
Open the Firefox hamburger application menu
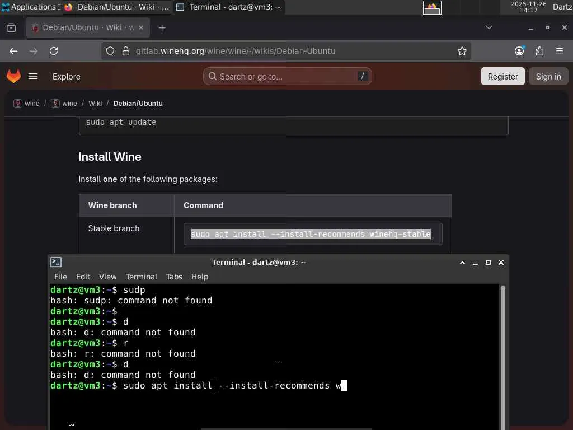coord(559,51)
